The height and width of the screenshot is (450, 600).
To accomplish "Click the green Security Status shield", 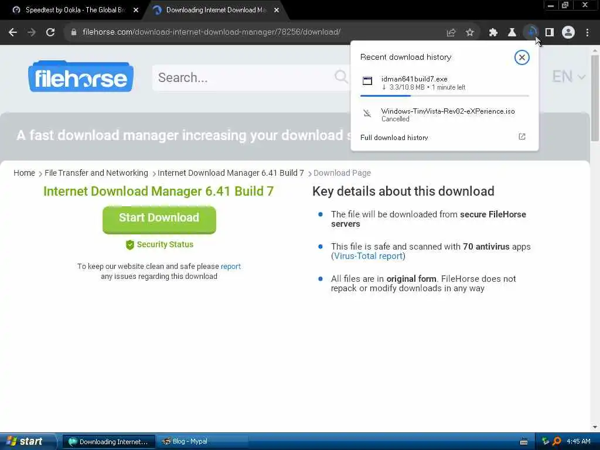I will 130,244.
